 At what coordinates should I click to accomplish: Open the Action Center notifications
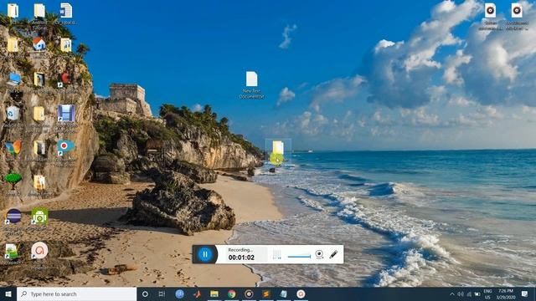click(x=525, y=293)
